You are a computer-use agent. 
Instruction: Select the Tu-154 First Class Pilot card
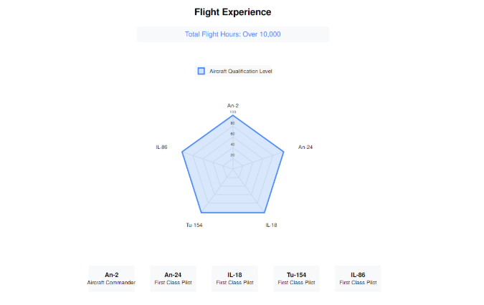296,279
